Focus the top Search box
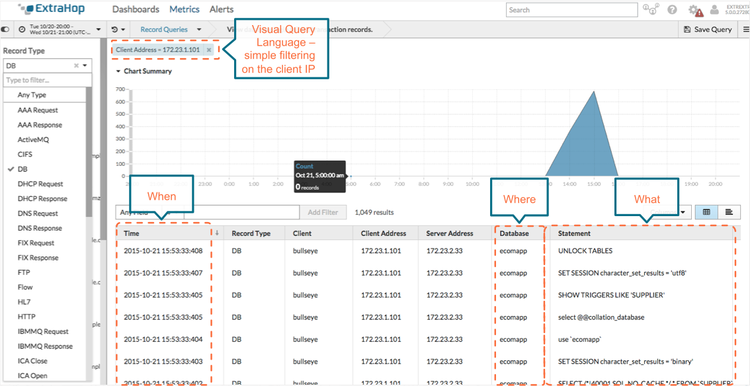The height and width of the screenshot is (386, 750). [571, 10]
